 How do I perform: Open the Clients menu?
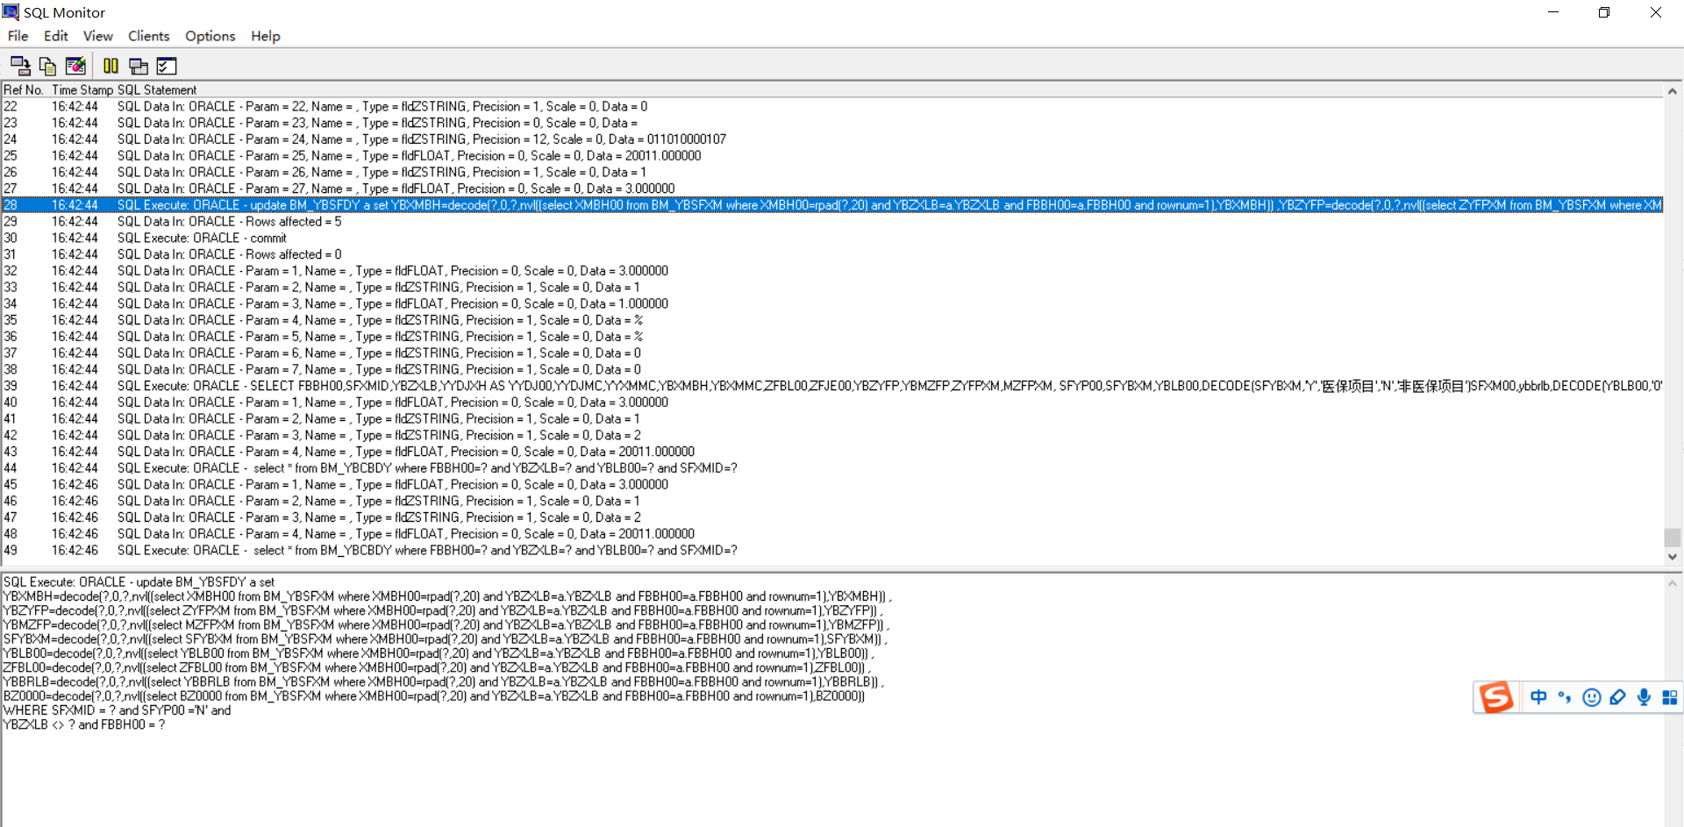(149, 36)
